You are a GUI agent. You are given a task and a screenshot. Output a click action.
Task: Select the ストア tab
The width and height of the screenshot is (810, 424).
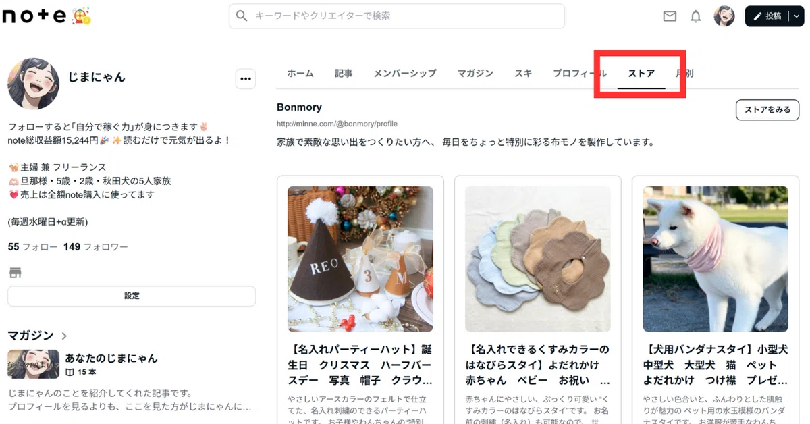(x=641, y=74)
